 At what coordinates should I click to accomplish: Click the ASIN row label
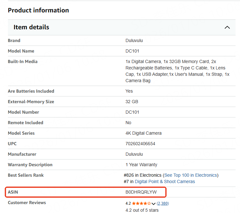tap(13, 192)
